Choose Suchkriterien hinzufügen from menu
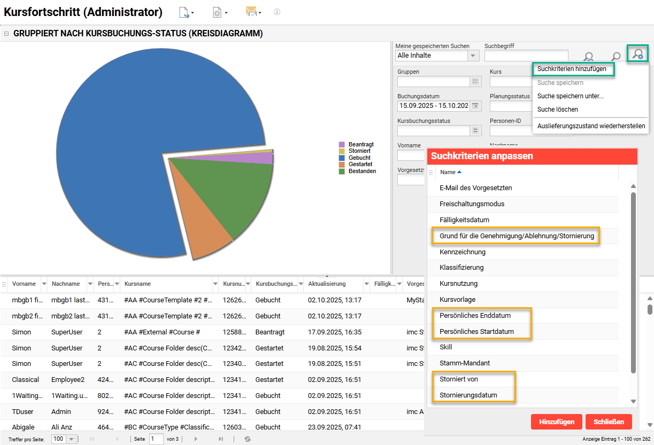The height and width of the screenshot is (445, 654). point(571,69)
